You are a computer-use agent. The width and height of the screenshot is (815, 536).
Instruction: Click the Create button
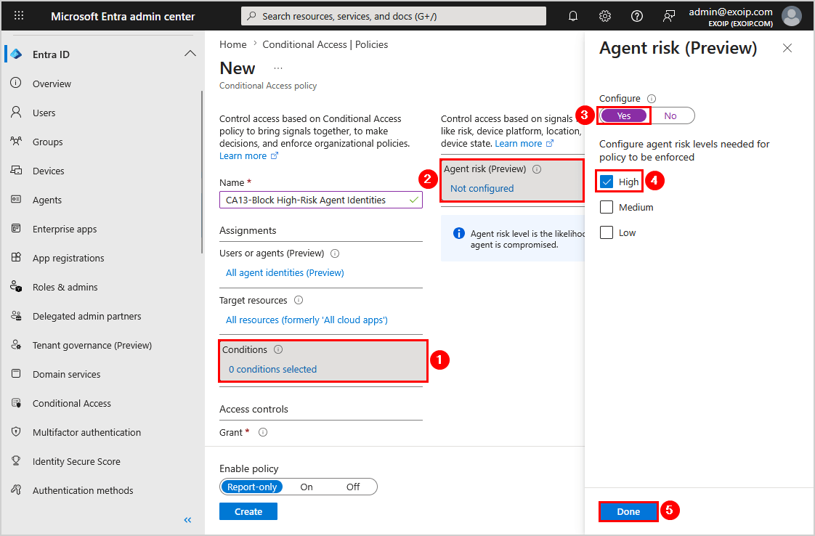pos(248,511)
